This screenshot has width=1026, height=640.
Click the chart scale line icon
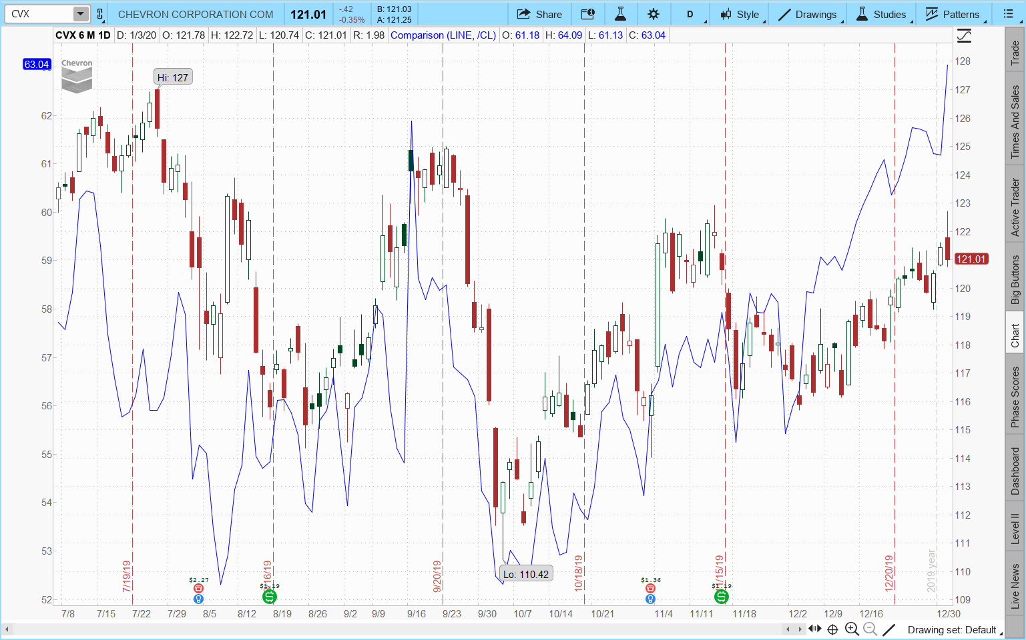964,36
